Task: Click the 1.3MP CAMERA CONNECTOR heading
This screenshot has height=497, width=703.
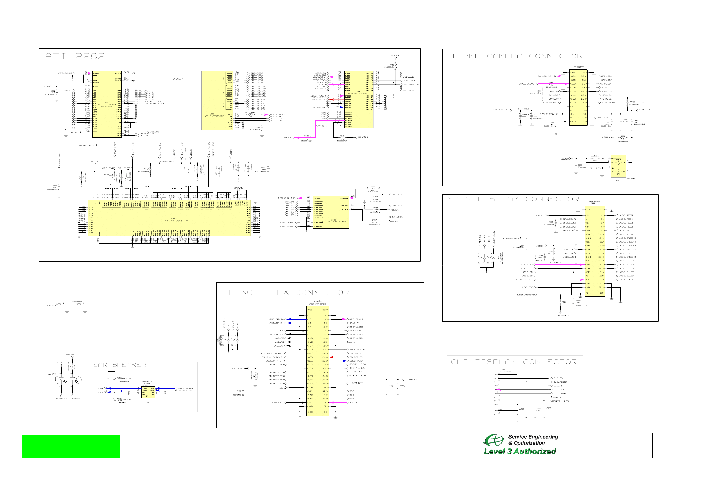Action: pyautogui.click(x=517, y=56)
